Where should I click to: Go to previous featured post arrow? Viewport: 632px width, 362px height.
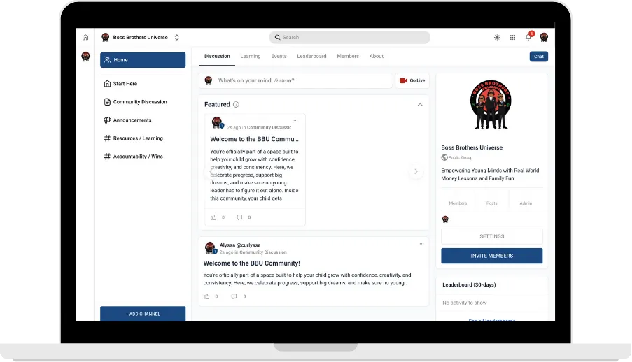pyautogui.click(x=211, y=171)
